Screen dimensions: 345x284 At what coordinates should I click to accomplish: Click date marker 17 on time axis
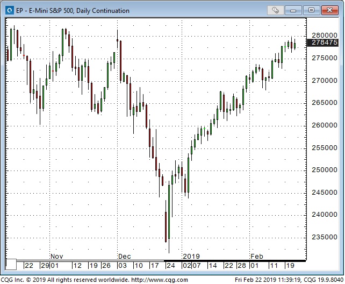point(155,266)
